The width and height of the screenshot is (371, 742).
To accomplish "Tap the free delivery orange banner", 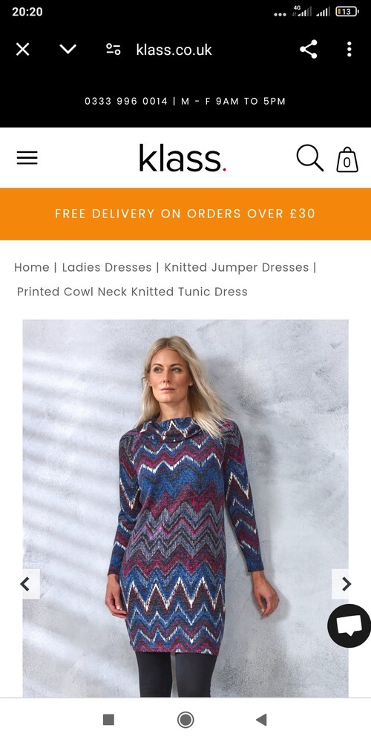I will click(185, 214).
